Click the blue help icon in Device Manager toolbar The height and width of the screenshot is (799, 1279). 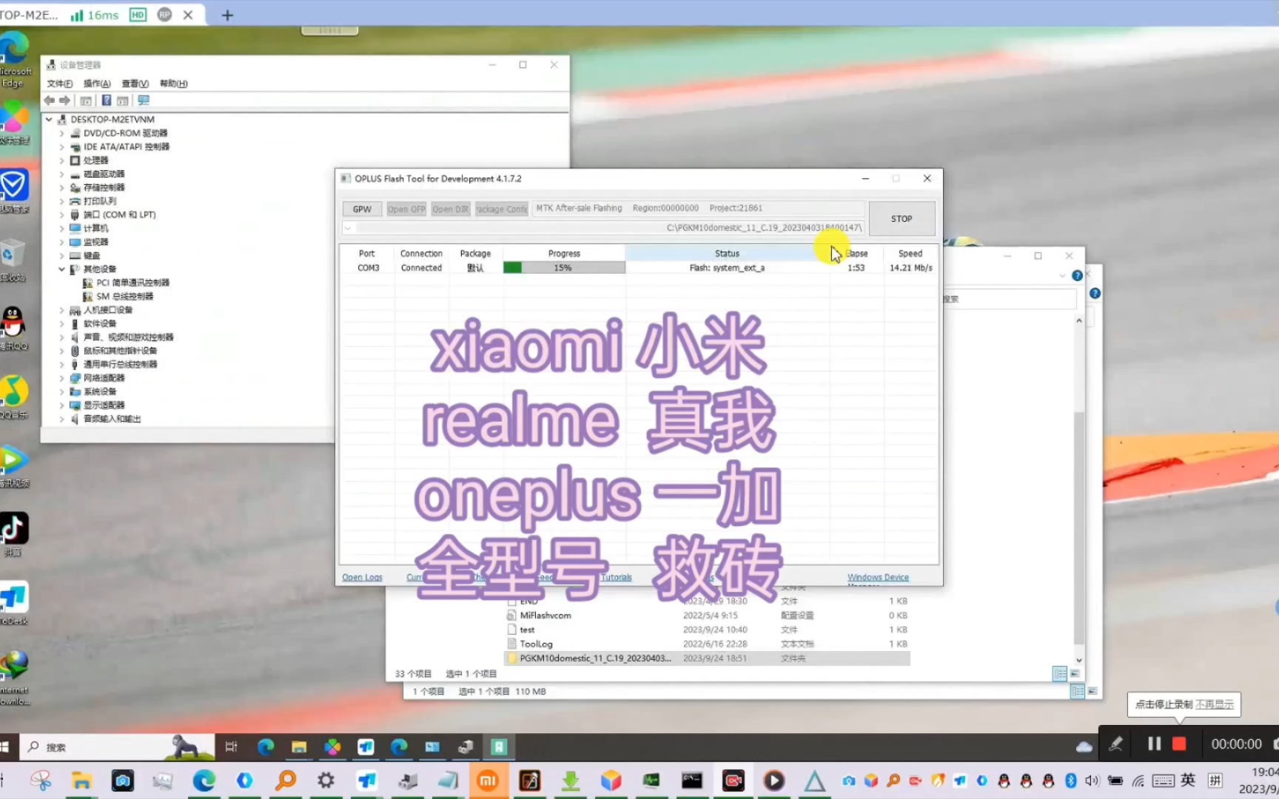[x=106, y=101]
